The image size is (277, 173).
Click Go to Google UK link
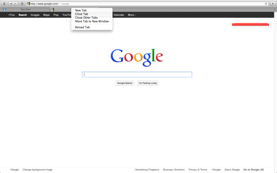click(254, 170)
